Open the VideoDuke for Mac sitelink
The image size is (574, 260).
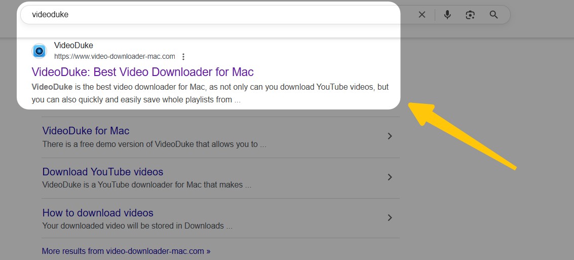(86, 131)
